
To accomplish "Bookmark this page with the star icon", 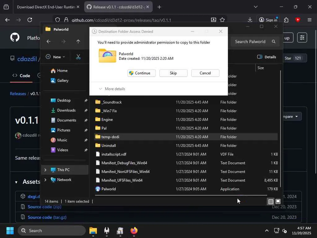I will click(x=222, y=20).
